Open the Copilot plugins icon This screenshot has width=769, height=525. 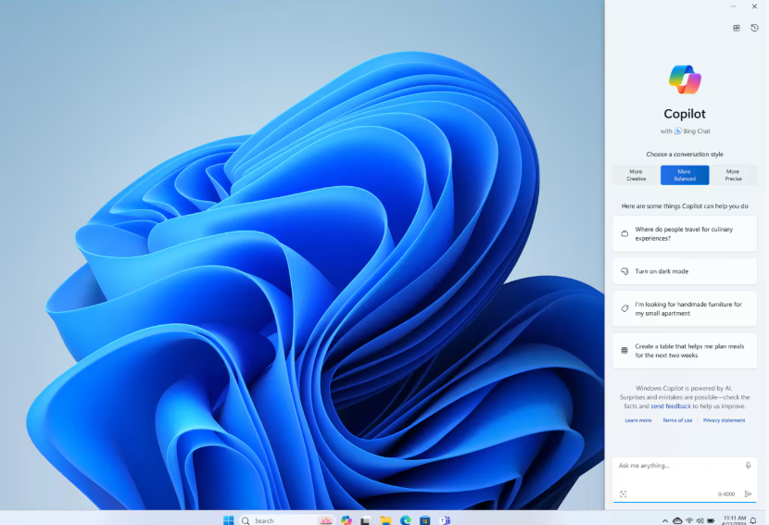point(737,28)
